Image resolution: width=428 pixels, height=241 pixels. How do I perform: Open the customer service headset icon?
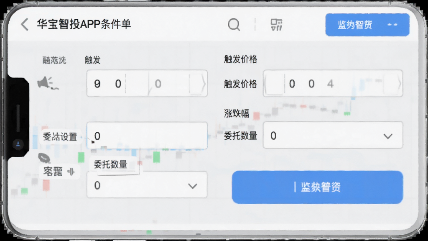[x=43, y=158]
